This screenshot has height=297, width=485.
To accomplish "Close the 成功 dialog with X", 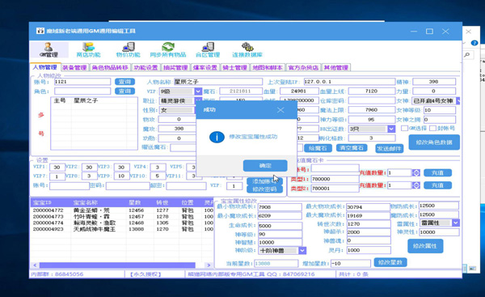I will tap(280, 110).
